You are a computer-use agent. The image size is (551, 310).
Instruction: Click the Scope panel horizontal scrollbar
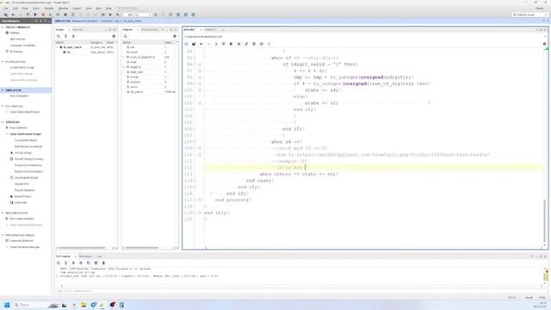tap(82, 248)
